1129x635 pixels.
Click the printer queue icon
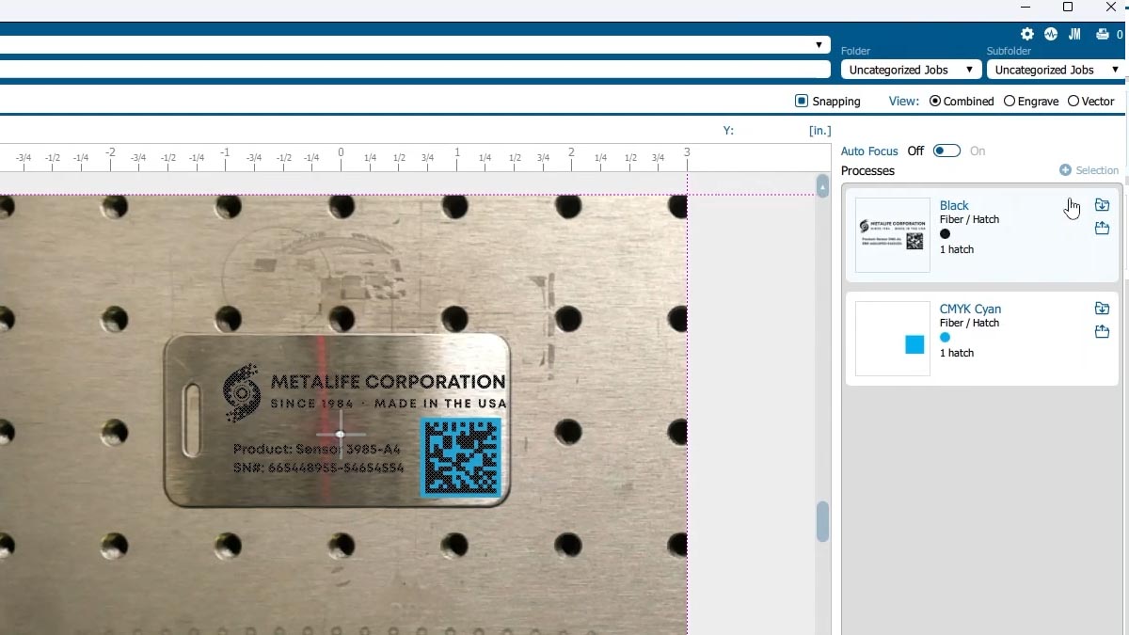[1102, 34]
